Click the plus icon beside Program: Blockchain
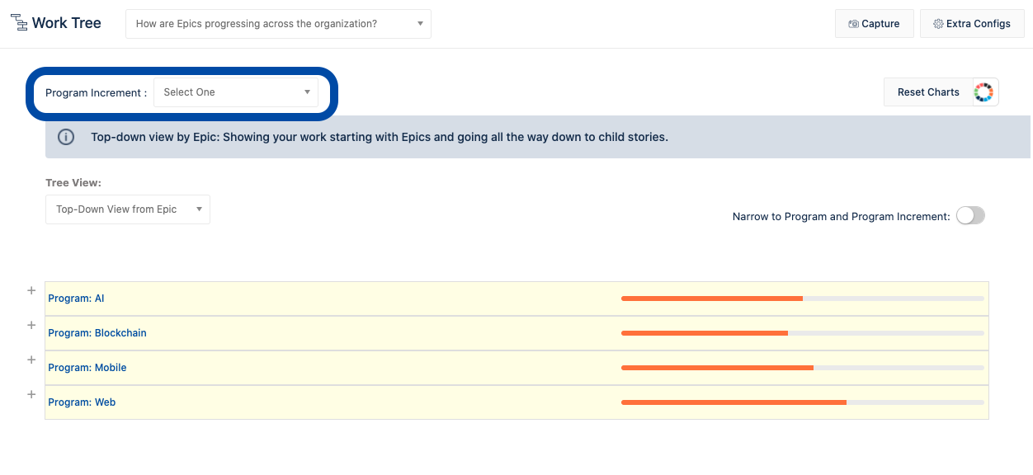1033x475 pixels. [31, 325]
